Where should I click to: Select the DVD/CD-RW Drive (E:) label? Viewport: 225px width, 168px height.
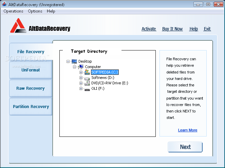coord(110,83)
